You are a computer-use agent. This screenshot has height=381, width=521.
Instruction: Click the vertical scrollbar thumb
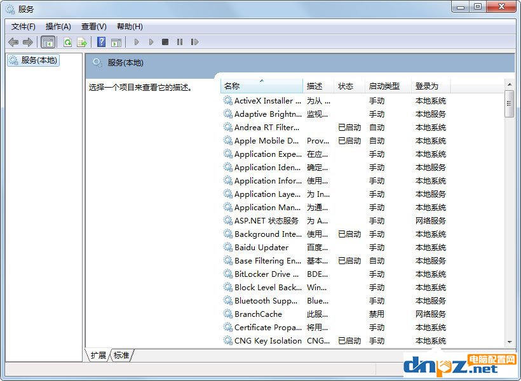(510, 104)
